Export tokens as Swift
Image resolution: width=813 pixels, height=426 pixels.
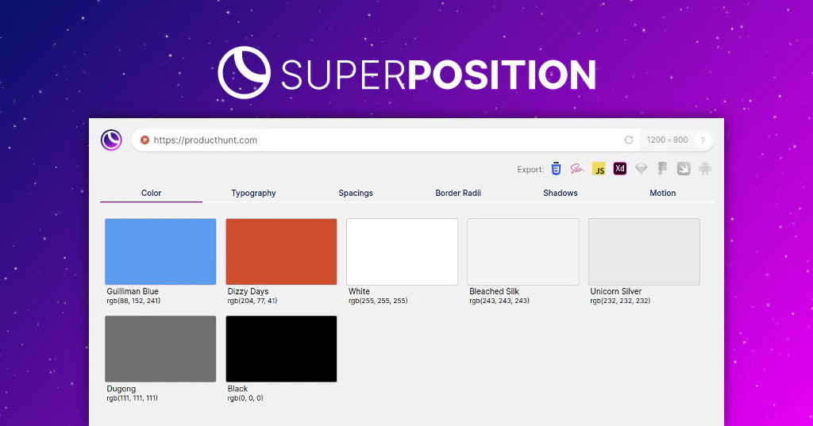[x=684, y=168]
